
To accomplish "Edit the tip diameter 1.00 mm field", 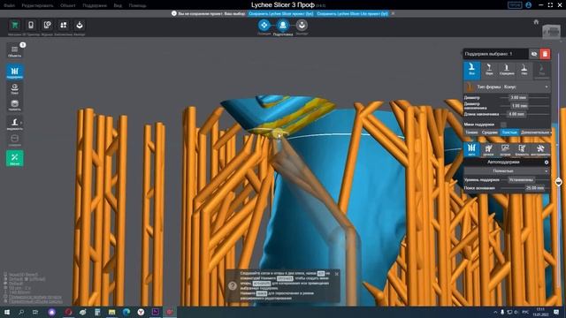I will [519, 106].
